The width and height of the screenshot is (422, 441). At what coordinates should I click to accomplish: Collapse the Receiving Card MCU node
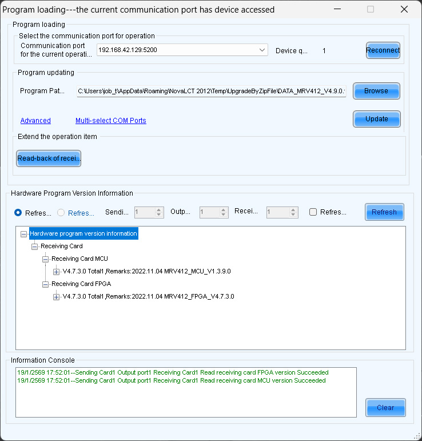click(x=45, y=259)
